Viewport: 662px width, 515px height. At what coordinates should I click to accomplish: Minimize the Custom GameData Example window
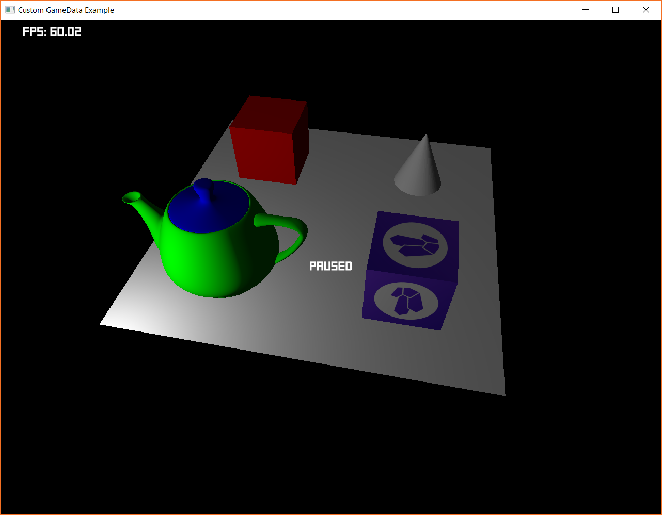click(x=586, y=10)
